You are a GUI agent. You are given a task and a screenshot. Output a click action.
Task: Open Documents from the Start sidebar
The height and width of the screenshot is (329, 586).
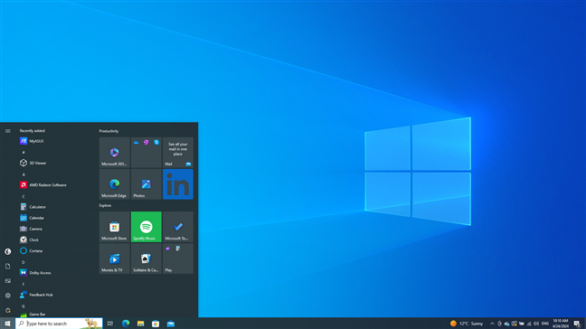[8, 267]
